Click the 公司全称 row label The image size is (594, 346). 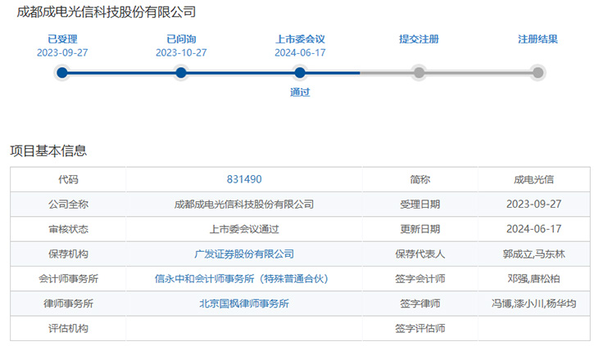pyautogui.click(x=68, y=204)
